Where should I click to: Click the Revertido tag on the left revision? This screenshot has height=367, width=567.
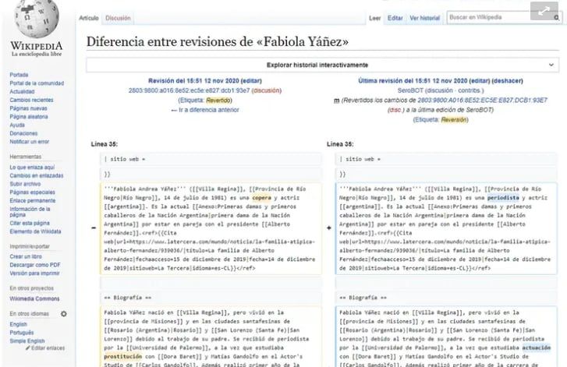(x=218, y=101)
